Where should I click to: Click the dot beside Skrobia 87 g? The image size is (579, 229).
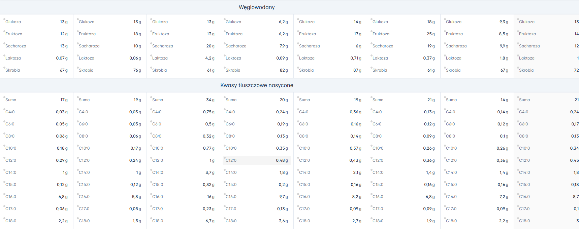pyautogui.click(x=298, y=68)
